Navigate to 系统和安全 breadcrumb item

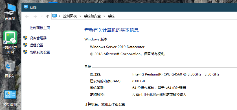[x=92, y=16]
